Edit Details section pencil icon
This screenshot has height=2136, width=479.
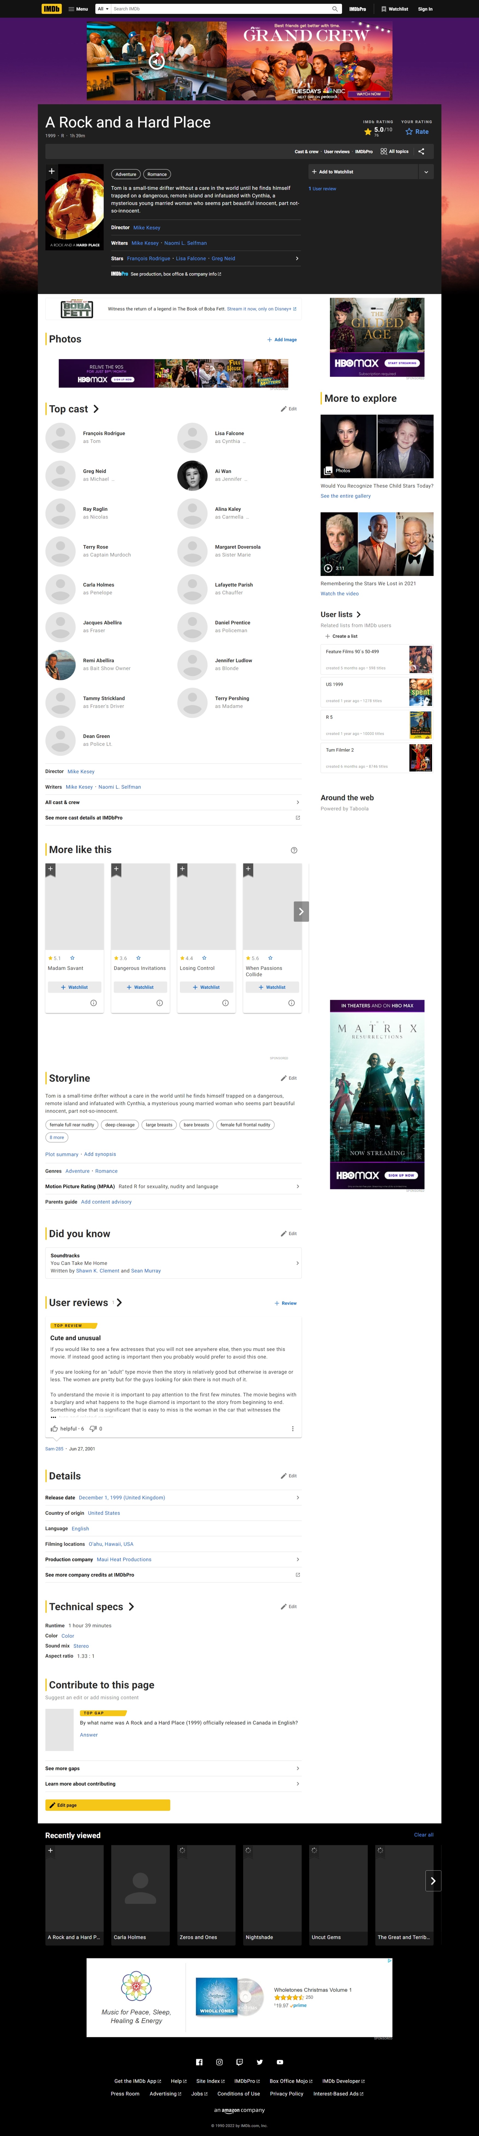pyautogui.click(x=288, y=1476)
